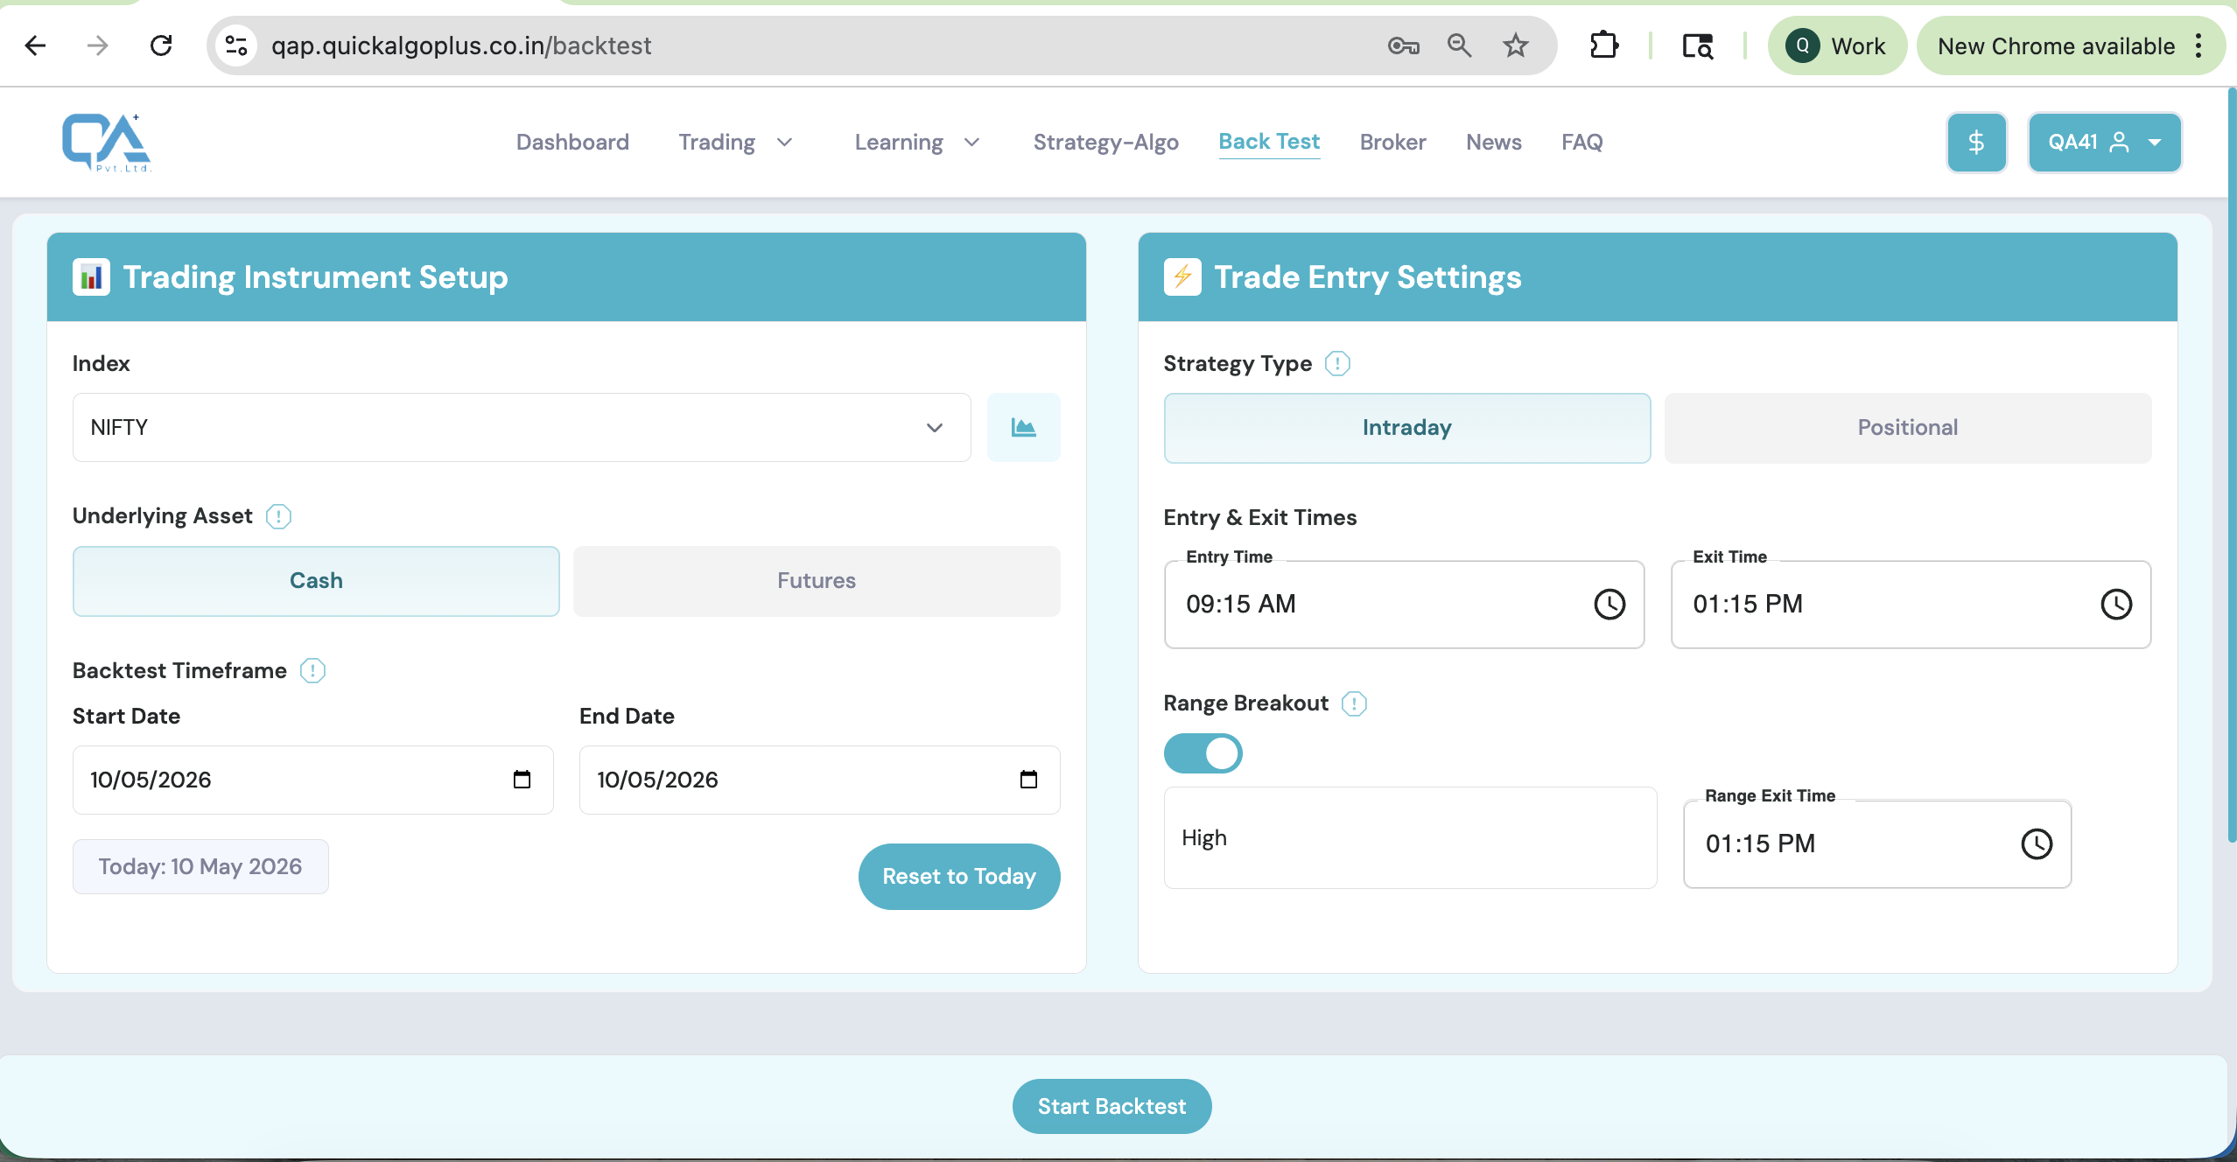Click the Start Backtest button
2237x1162 pixels.
pyautogui.click(x=1111, y=1106)
